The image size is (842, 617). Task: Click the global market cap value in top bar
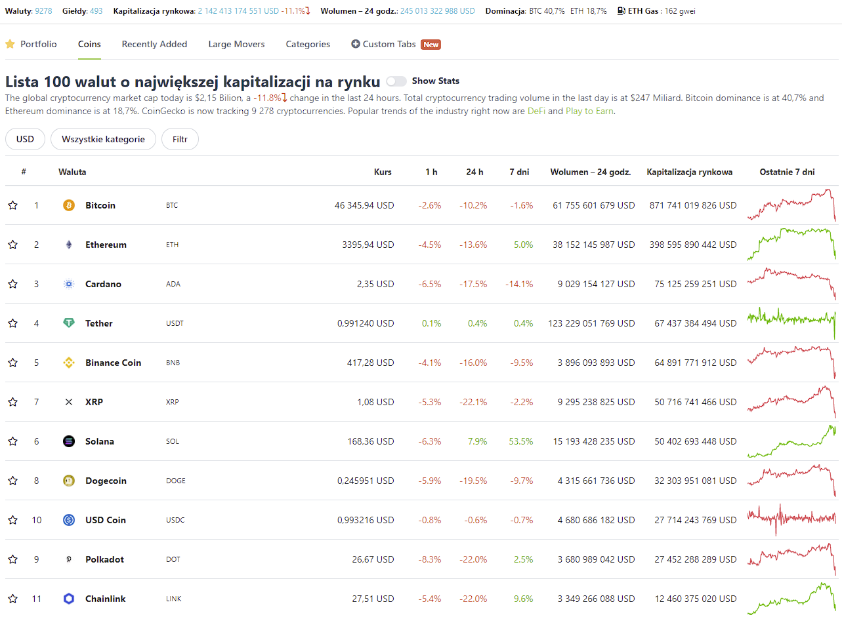[x=238, y=11]
